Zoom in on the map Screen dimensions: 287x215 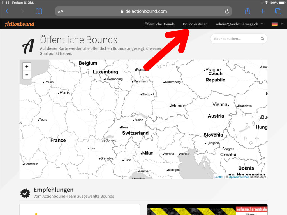pos(27,67)
